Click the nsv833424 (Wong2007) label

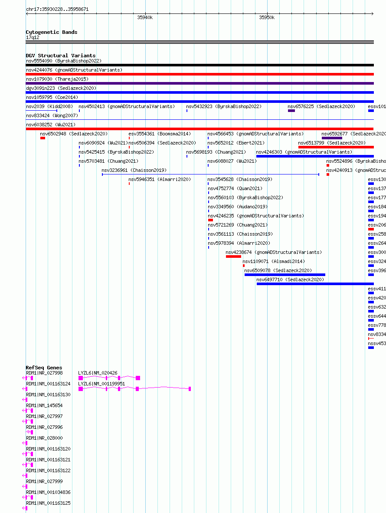(x=52, y=116)
